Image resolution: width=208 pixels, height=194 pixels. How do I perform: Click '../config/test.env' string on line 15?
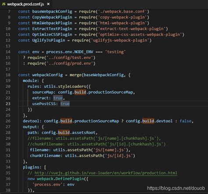tap(70, 57)
